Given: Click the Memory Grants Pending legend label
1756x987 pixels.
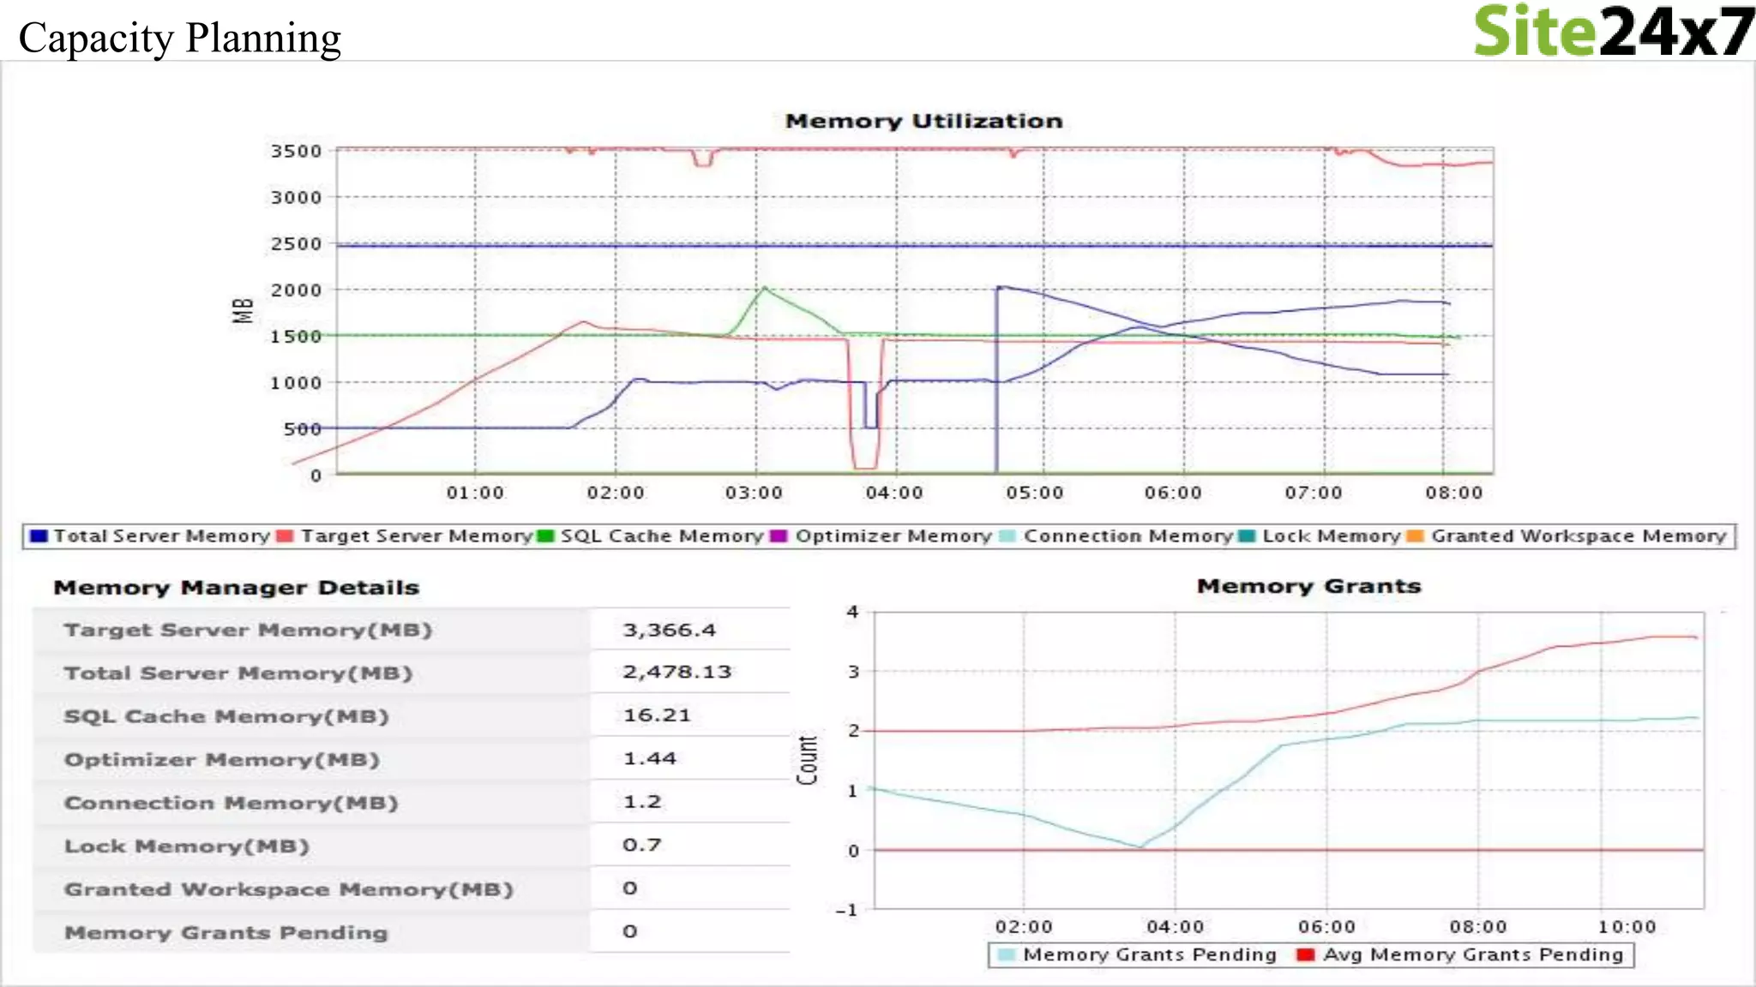Looking at the screenshot, I should pyautogui.click(x=1150, y=954).
